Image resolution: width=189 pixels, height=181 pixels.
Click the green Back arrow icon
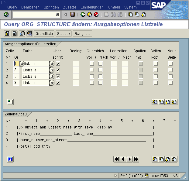pos(83,15)
